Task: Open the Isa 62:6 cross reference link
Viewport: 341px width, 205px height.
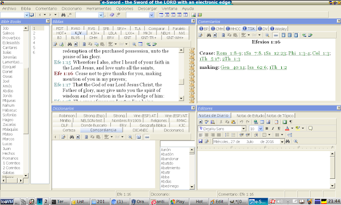Action: point(257,67)
